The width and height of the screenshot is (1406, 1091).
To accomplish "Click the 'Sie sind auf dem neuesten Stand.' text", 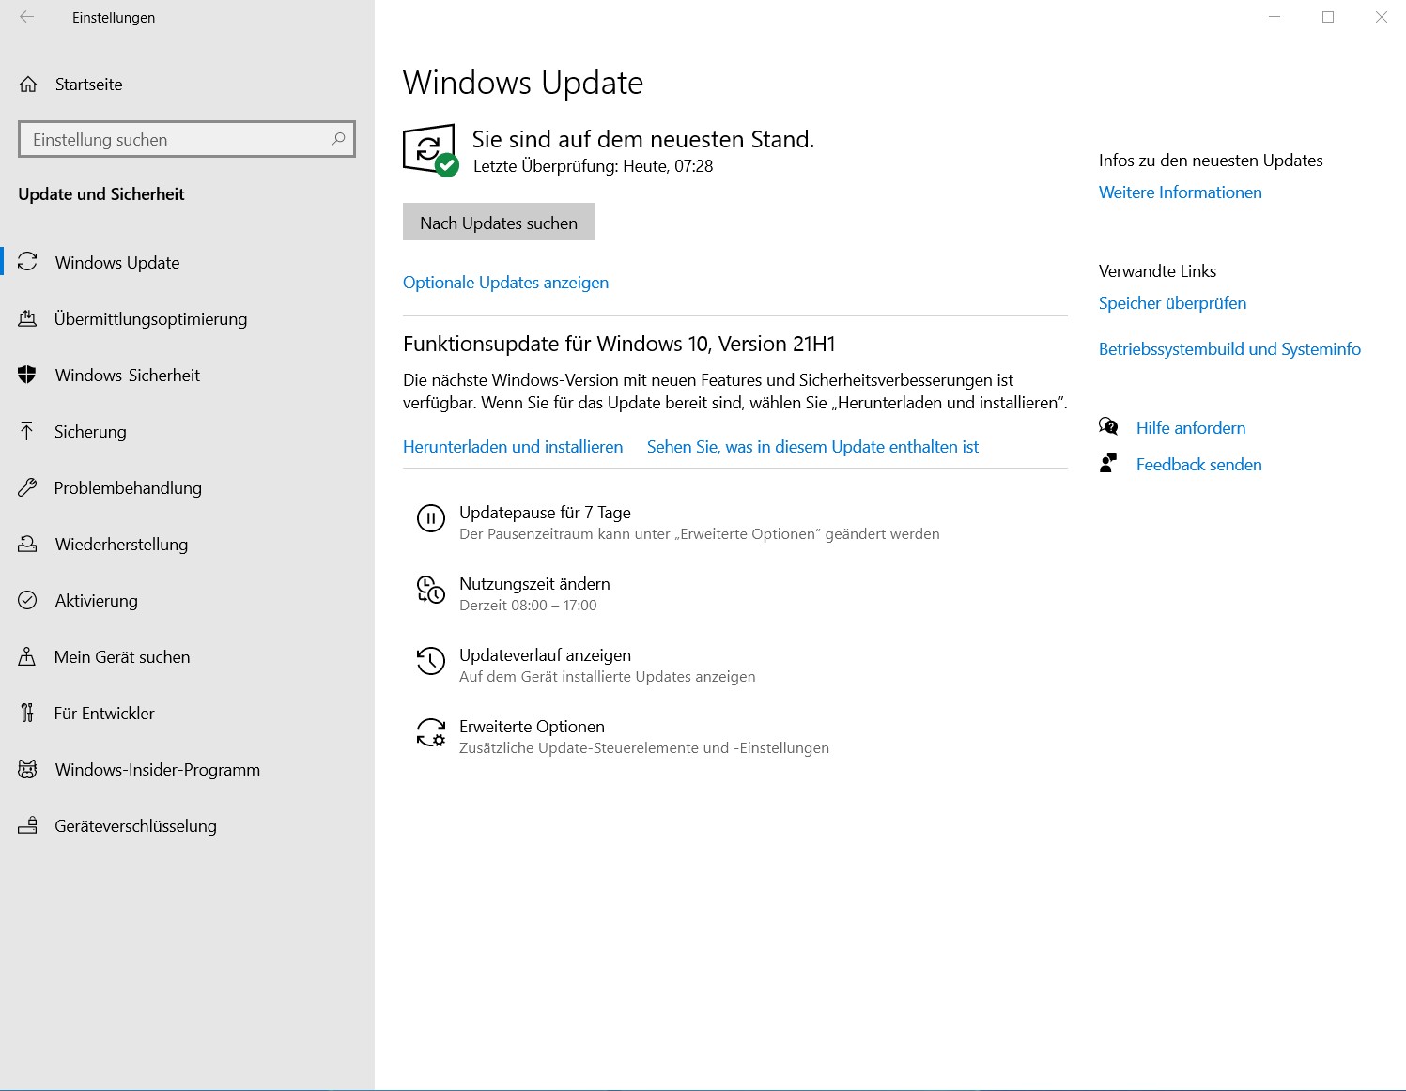I will pyautogui.click(x=643, y=139).
